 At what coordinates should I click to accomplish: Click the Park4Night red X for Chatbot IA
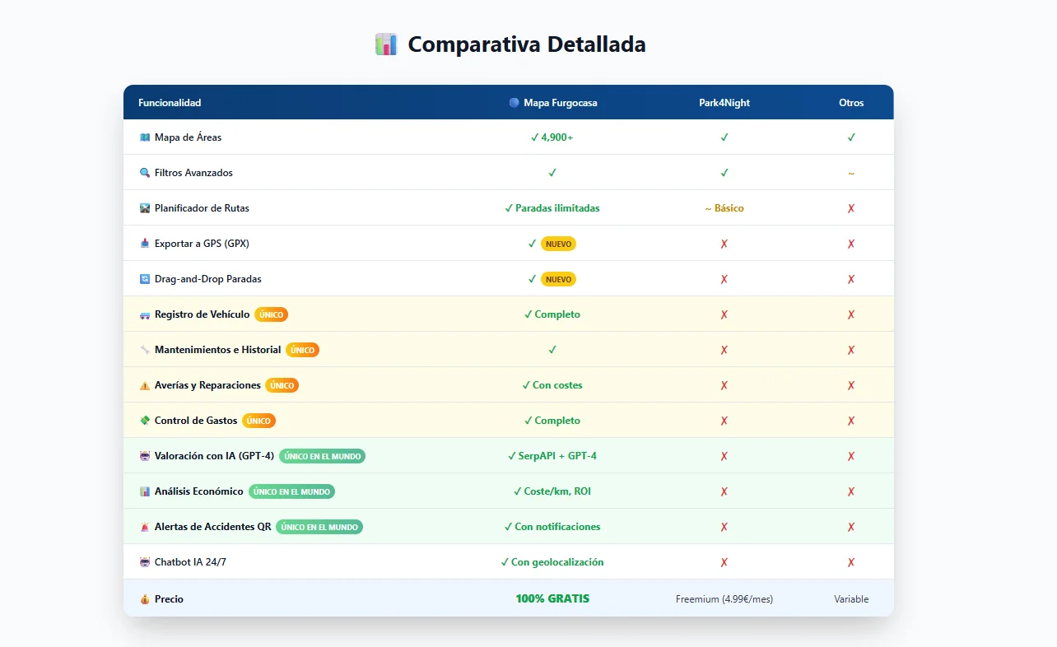(x=724, y=562)
